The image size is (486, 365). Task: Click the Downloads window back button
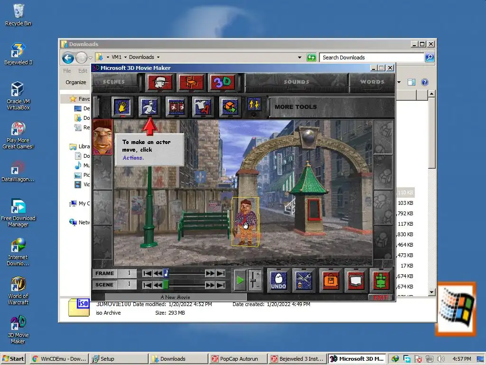tap(68, 58)
